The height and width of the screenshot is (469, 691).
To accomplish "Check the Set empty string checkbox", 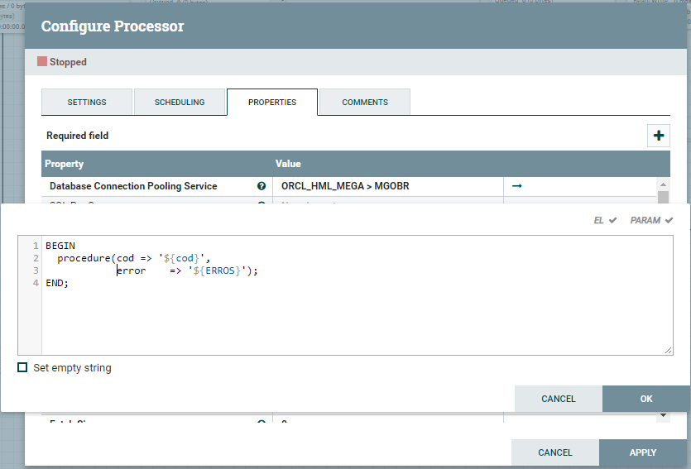I will [22, 367].
